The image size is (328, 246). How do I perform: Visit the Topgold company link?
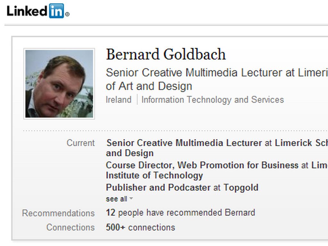click(x=241, y=187)
